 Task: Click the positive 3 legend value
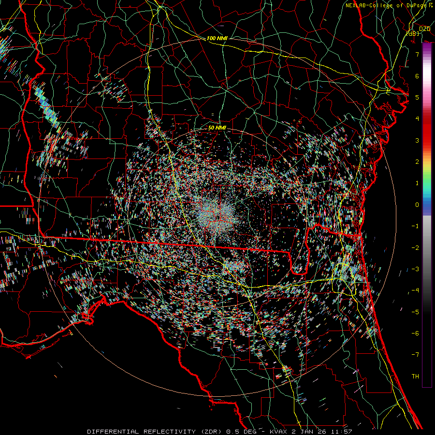tap(417, 140)
